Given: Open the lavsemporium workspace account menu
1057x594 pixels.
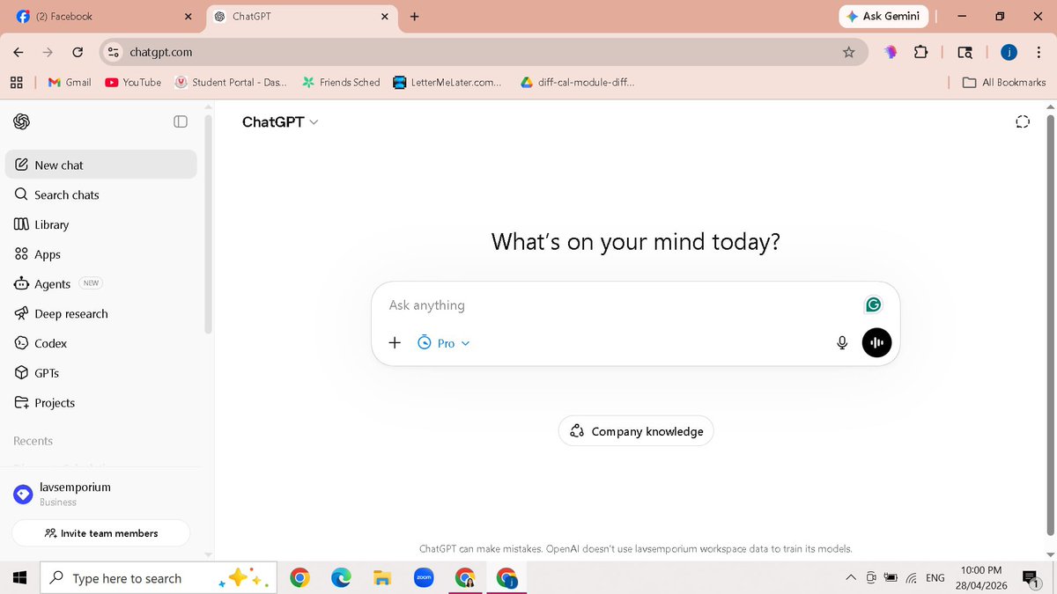Looking at the screenshot, I should [101, 494].
